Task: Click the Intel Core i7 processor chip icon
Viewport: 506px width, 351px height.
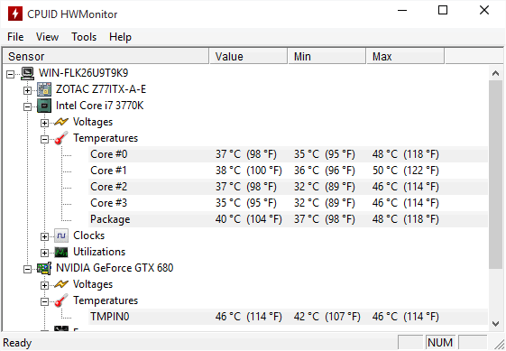Action: pyautogui.click(x=44, y=106)
